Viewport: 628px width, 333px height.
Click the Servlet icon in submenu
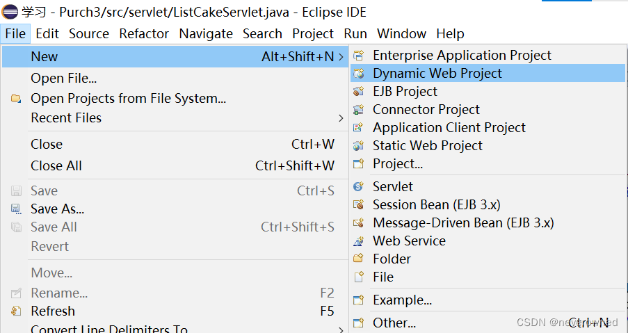pyautogui.click(x=358, y=187)
